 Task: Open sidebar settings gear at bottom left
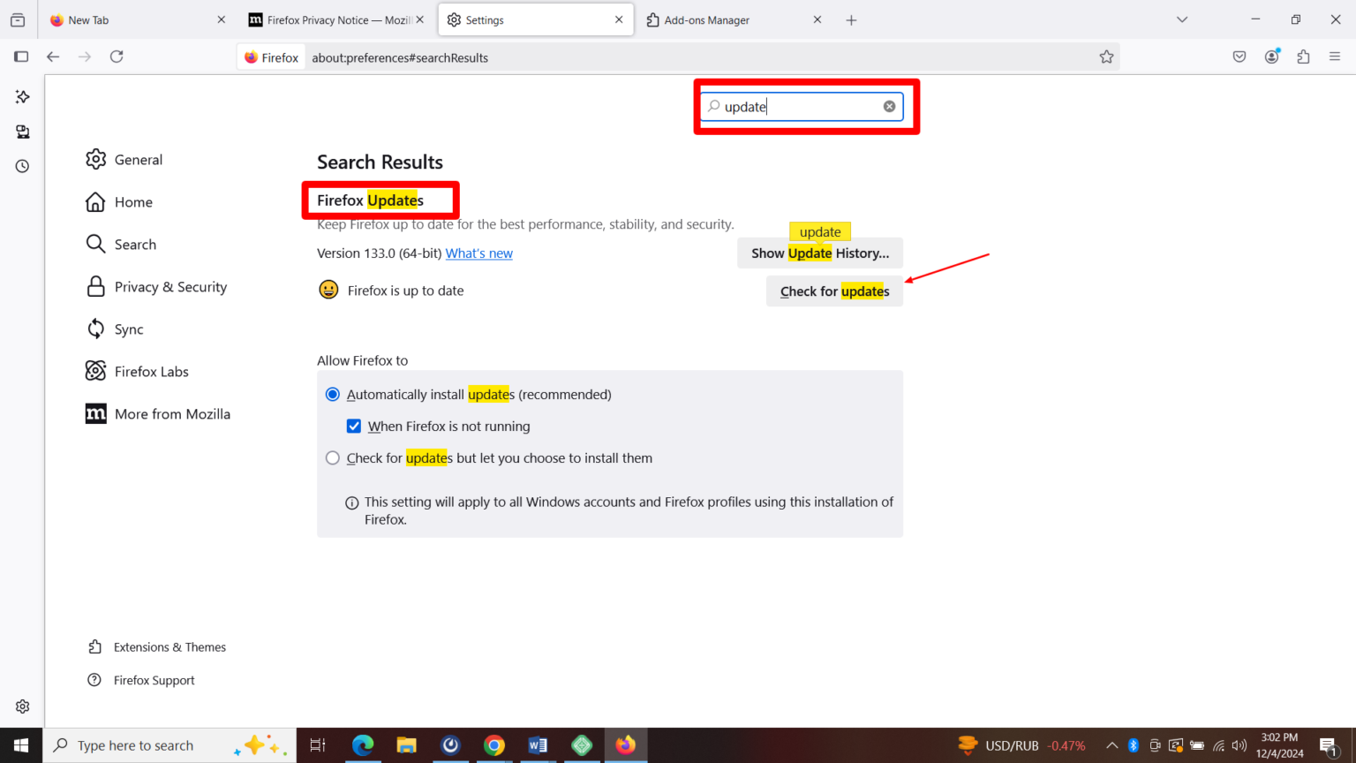(22, 706)
